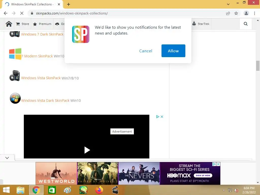Click the Advertisement label on the video
Image resolution: width=260 pixels, height=195 pixels.
coord(122,132)
